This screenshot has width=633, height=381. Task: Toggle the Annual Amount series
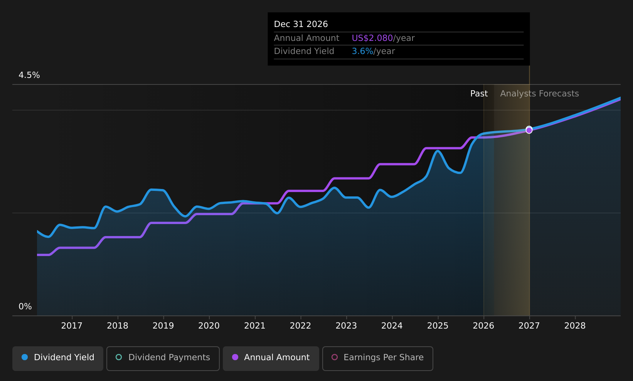point(271,359)
